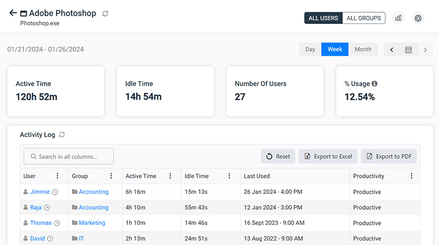This screenshot has width=439, height=245.
Task: Open the settings gear icon
Action: [418, 18]
